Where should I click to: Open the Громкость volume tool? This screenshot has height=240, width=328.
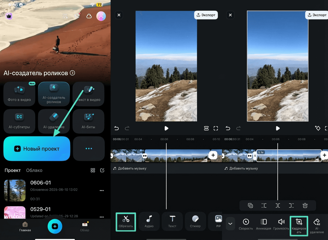pos(281,224)
